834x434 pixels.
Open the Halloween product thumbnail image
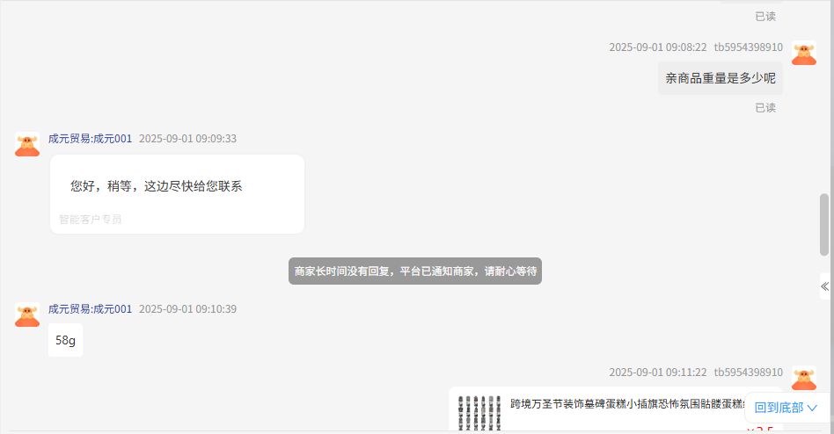[479, 412]
